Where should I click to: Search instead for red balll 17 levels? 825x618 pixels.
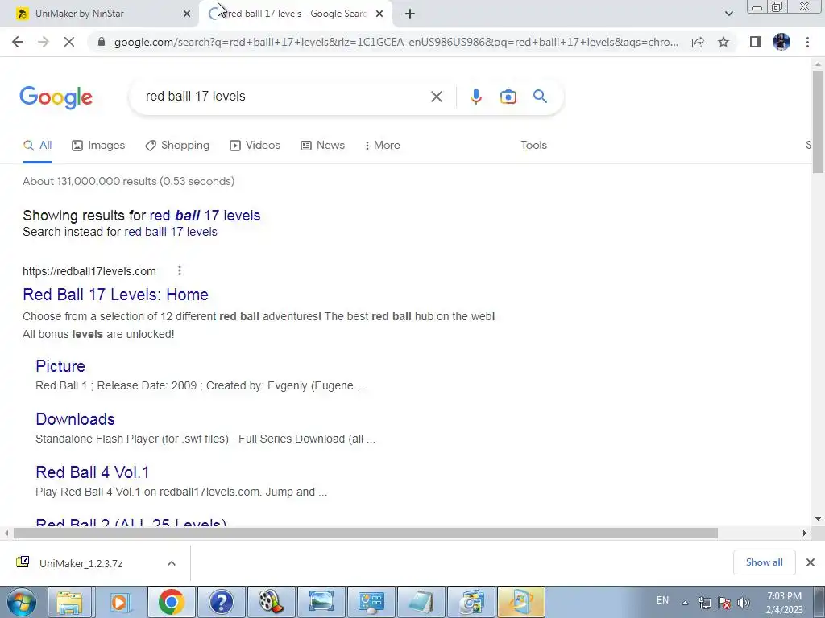[x=171, y=232]
